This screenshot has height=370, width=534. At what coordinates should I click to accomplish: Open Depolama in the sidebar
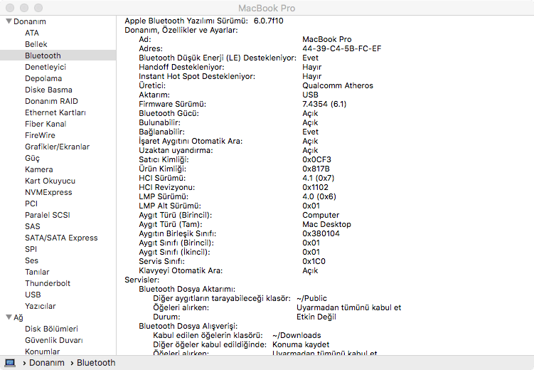pos(43,78)
